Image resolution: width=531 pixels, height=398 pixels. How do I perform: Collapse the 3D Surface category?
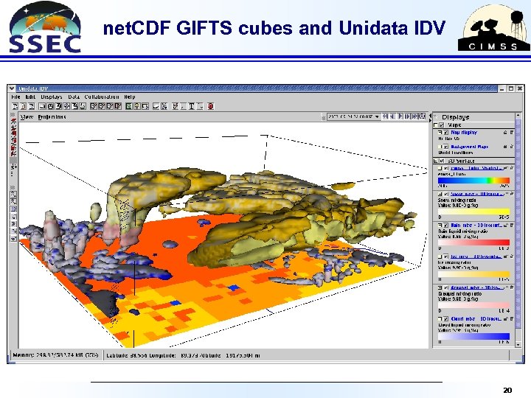(436, 161)
